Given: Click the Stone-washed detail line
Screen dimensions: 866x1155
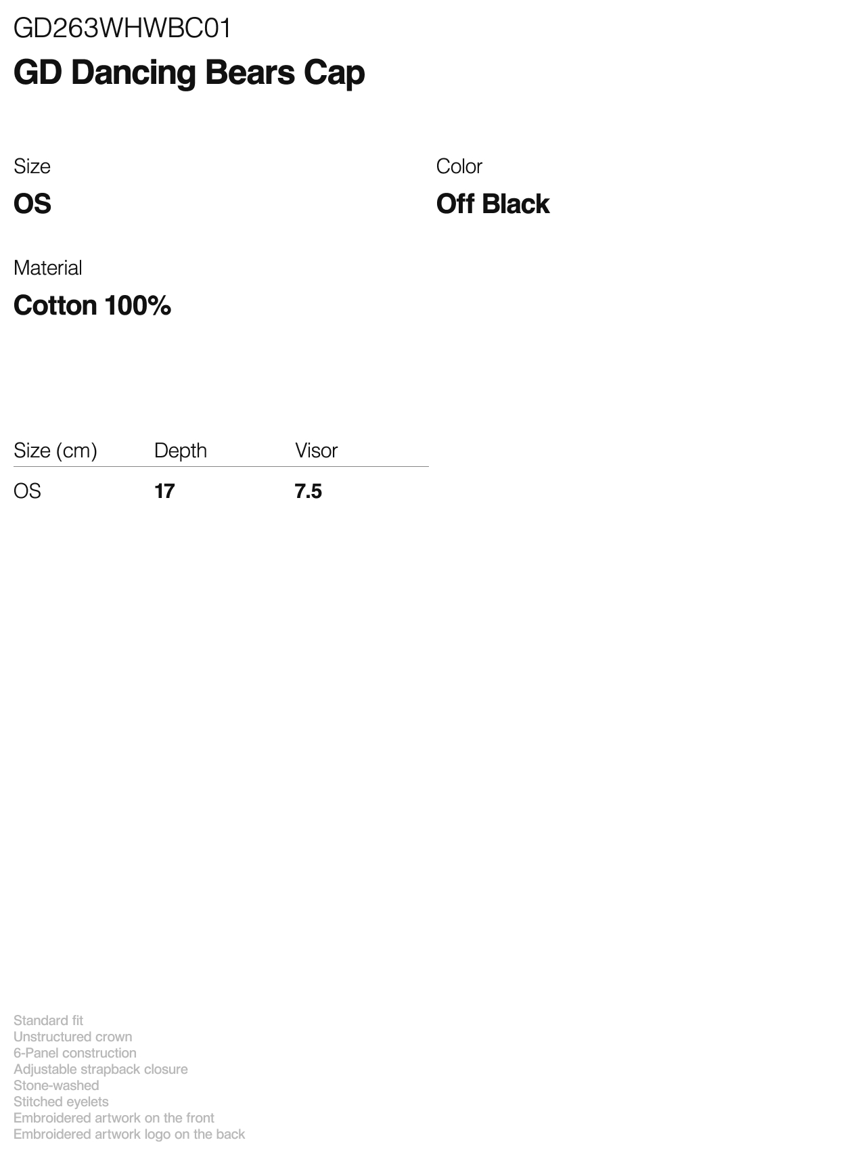Looking at the screenshot, I should pyautogui.click(x=55, y=1085).
